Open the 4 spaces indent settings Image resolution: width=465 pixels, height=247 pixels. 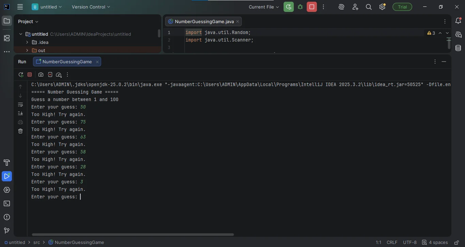pyautogui.click(x=435, y=243)
